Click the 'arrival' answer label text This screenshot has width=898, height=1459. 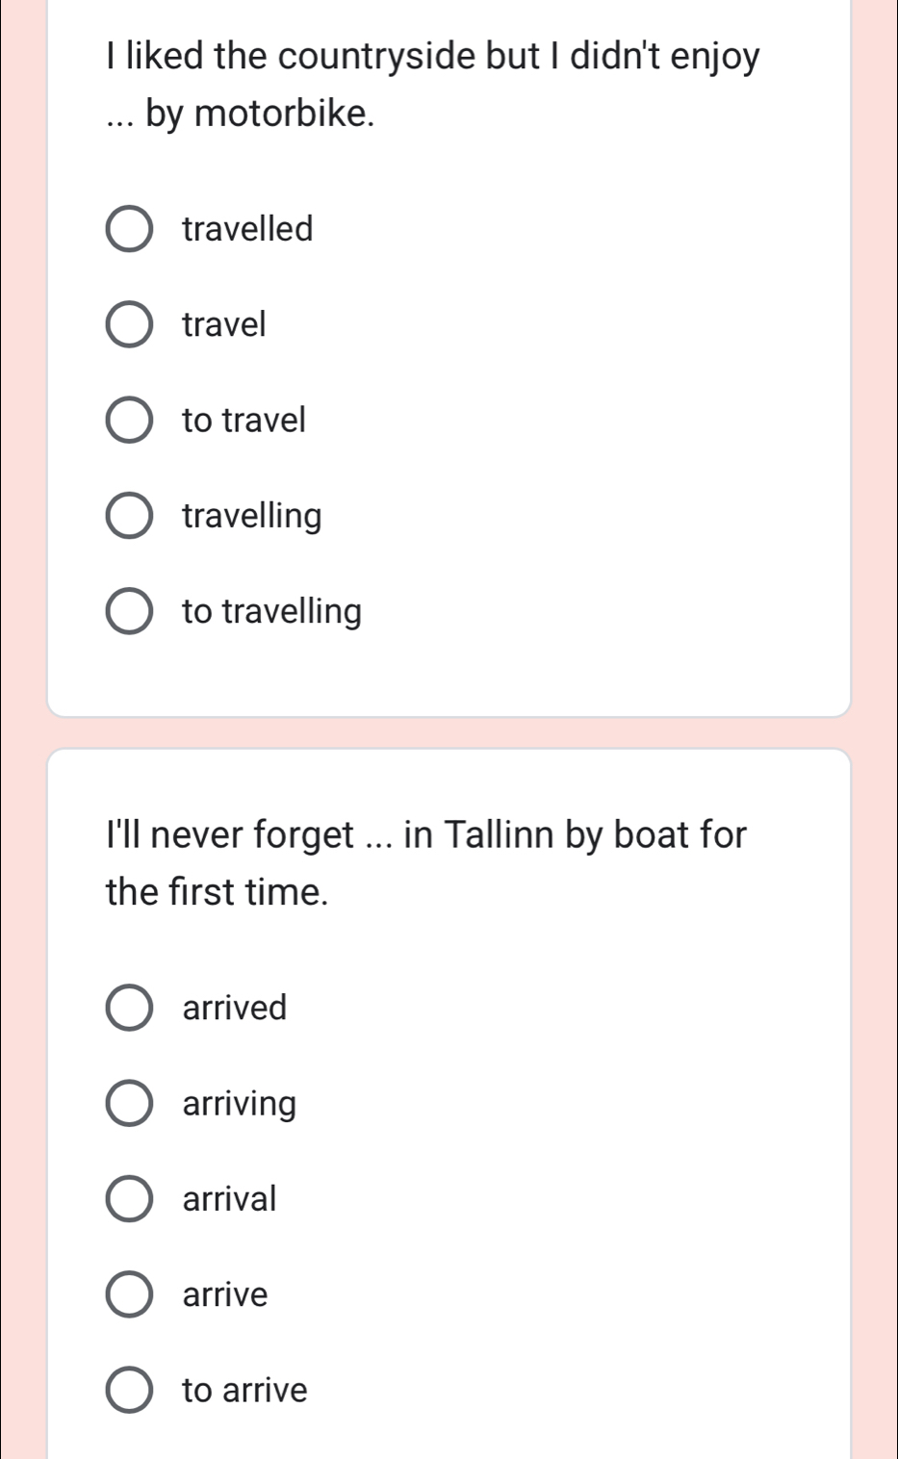230,1198
